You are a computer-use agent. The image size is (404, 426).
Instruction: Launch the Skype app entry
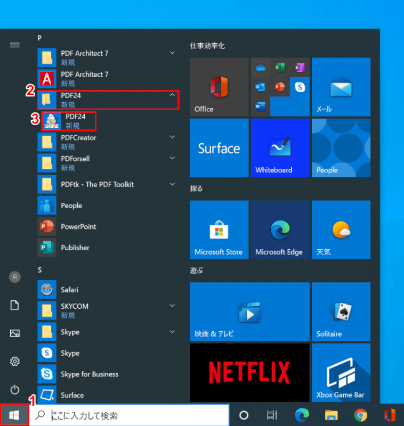tap(108, 353)
